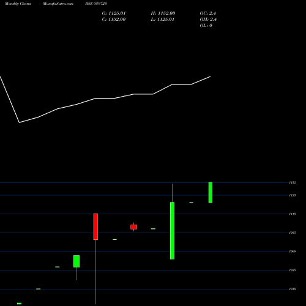Click the 'OH: 2.4' reading
The image size is (306, 306).
[208, 20]
